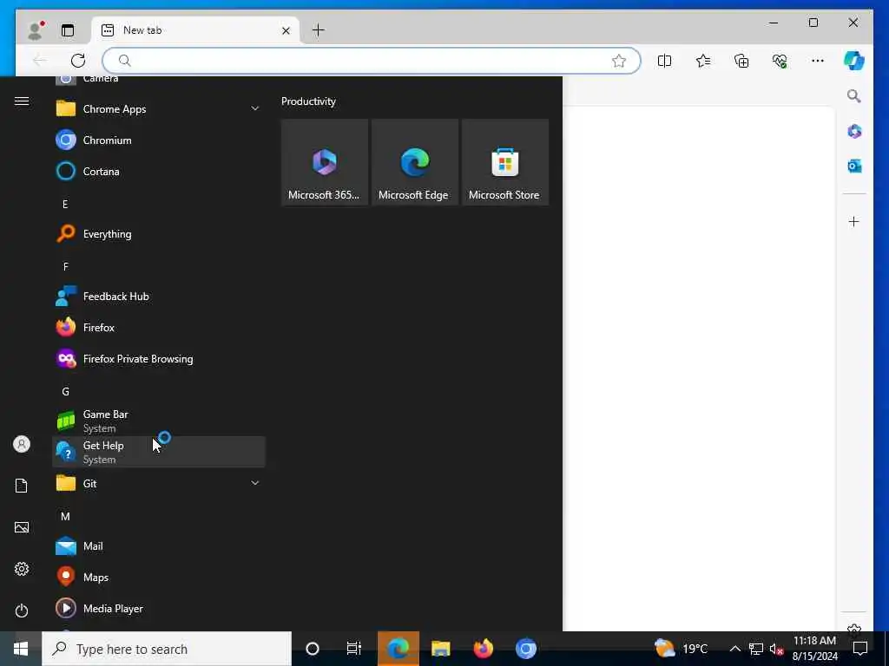Viewport: 889px width, 666px height.
Task: Open Settings gear in the Start sidebar
Action: (22, 569)
